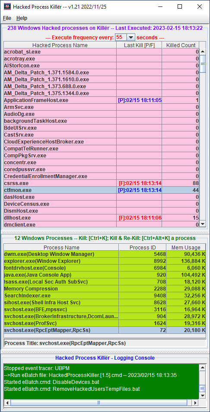
Task: Click logging console scroll down arrow
Action: [x=202, y=396]
